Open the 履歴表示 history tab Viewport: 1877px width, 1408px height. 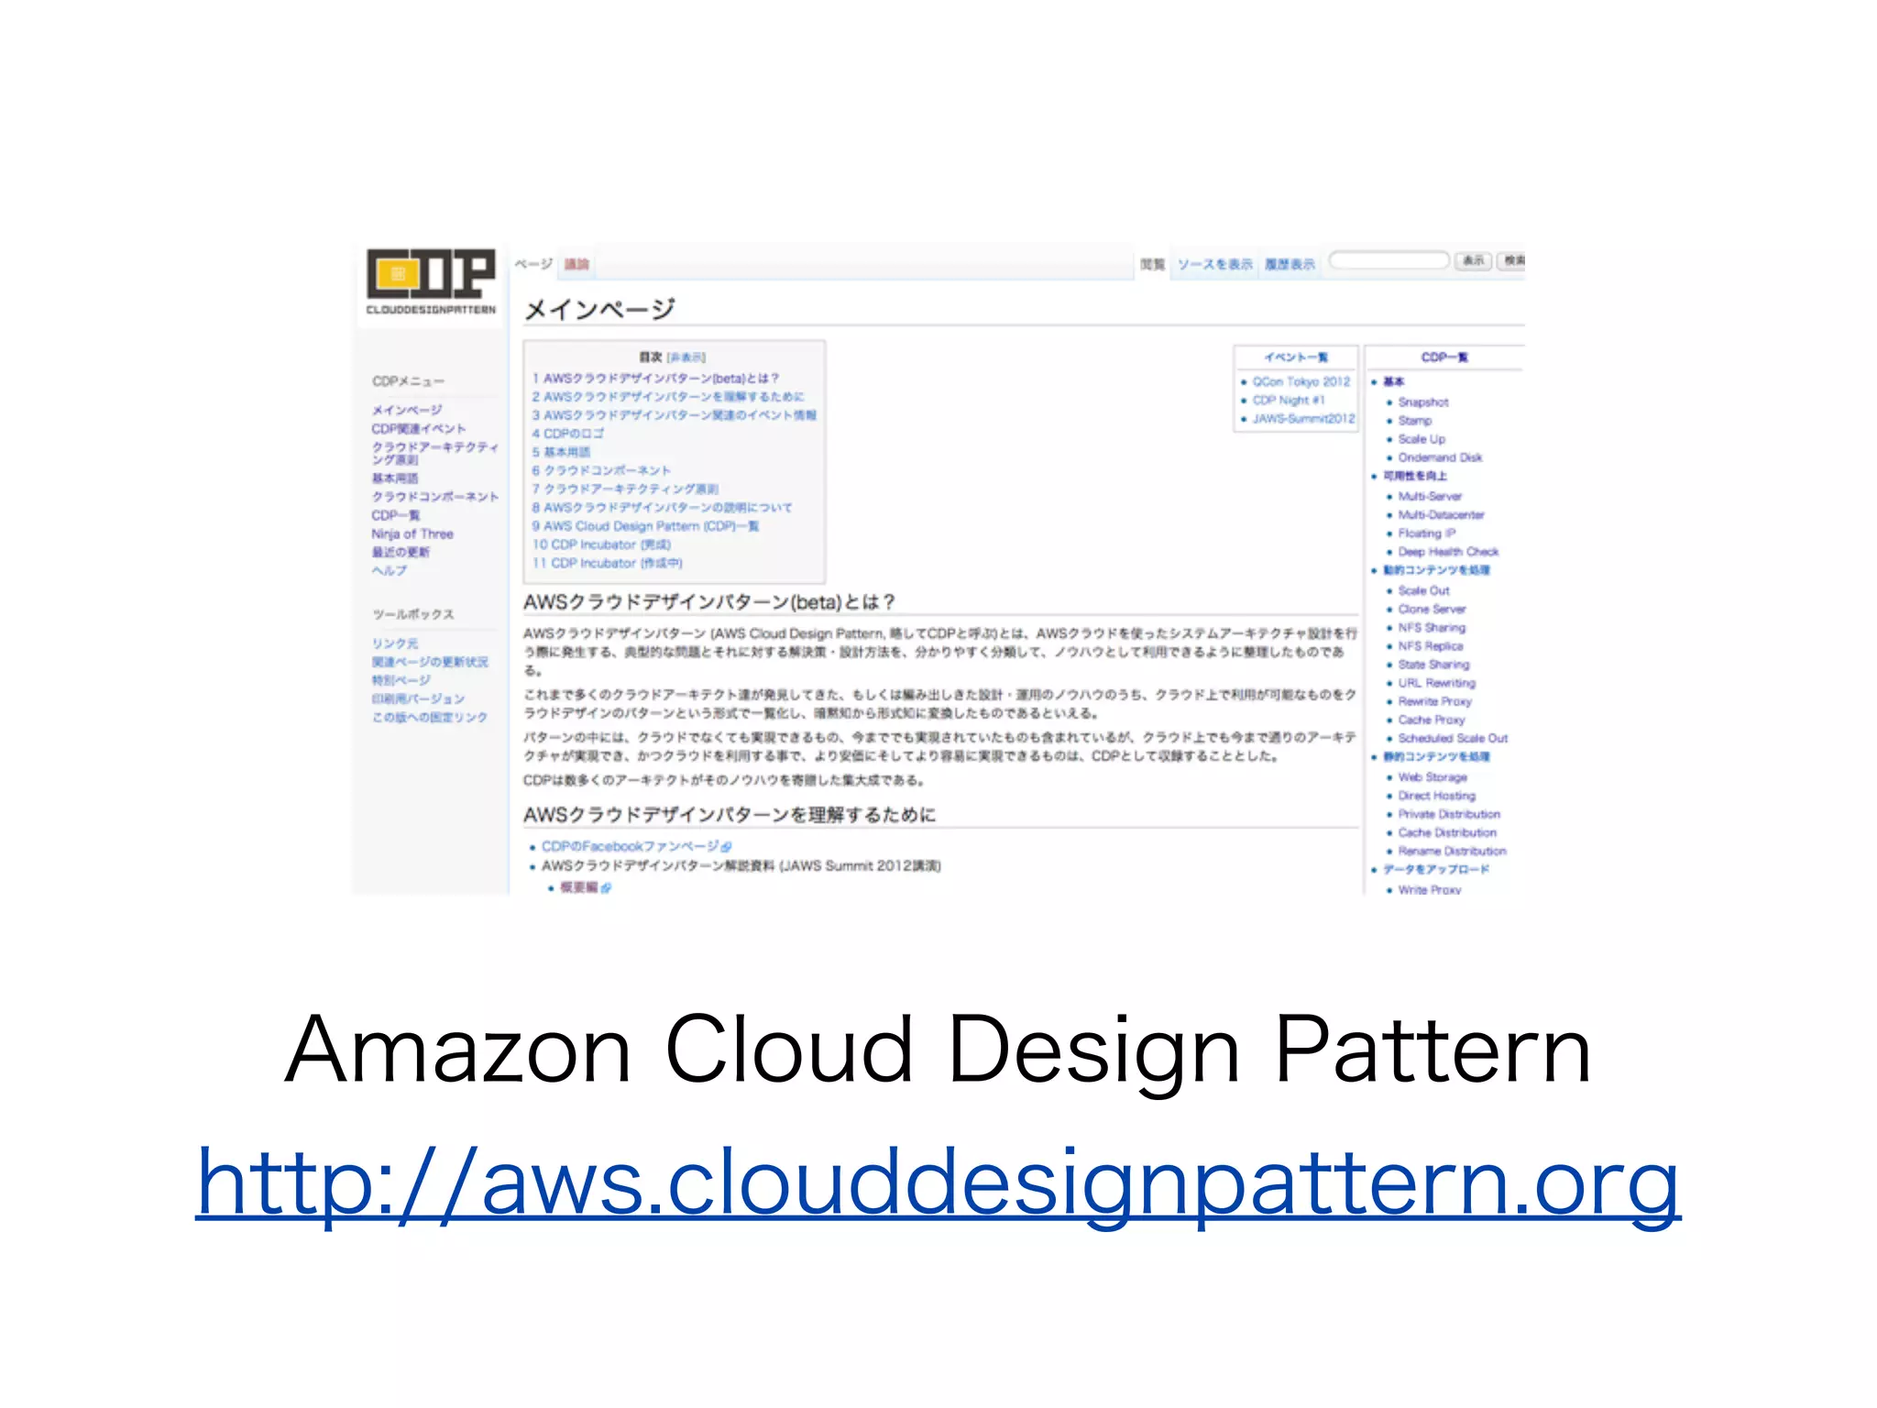1290,264
